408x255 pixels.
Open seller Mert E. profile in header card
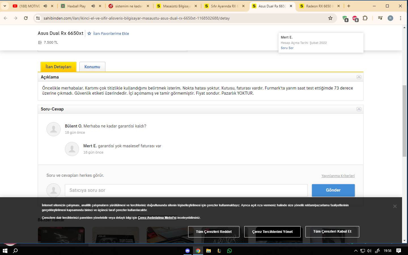287,37
